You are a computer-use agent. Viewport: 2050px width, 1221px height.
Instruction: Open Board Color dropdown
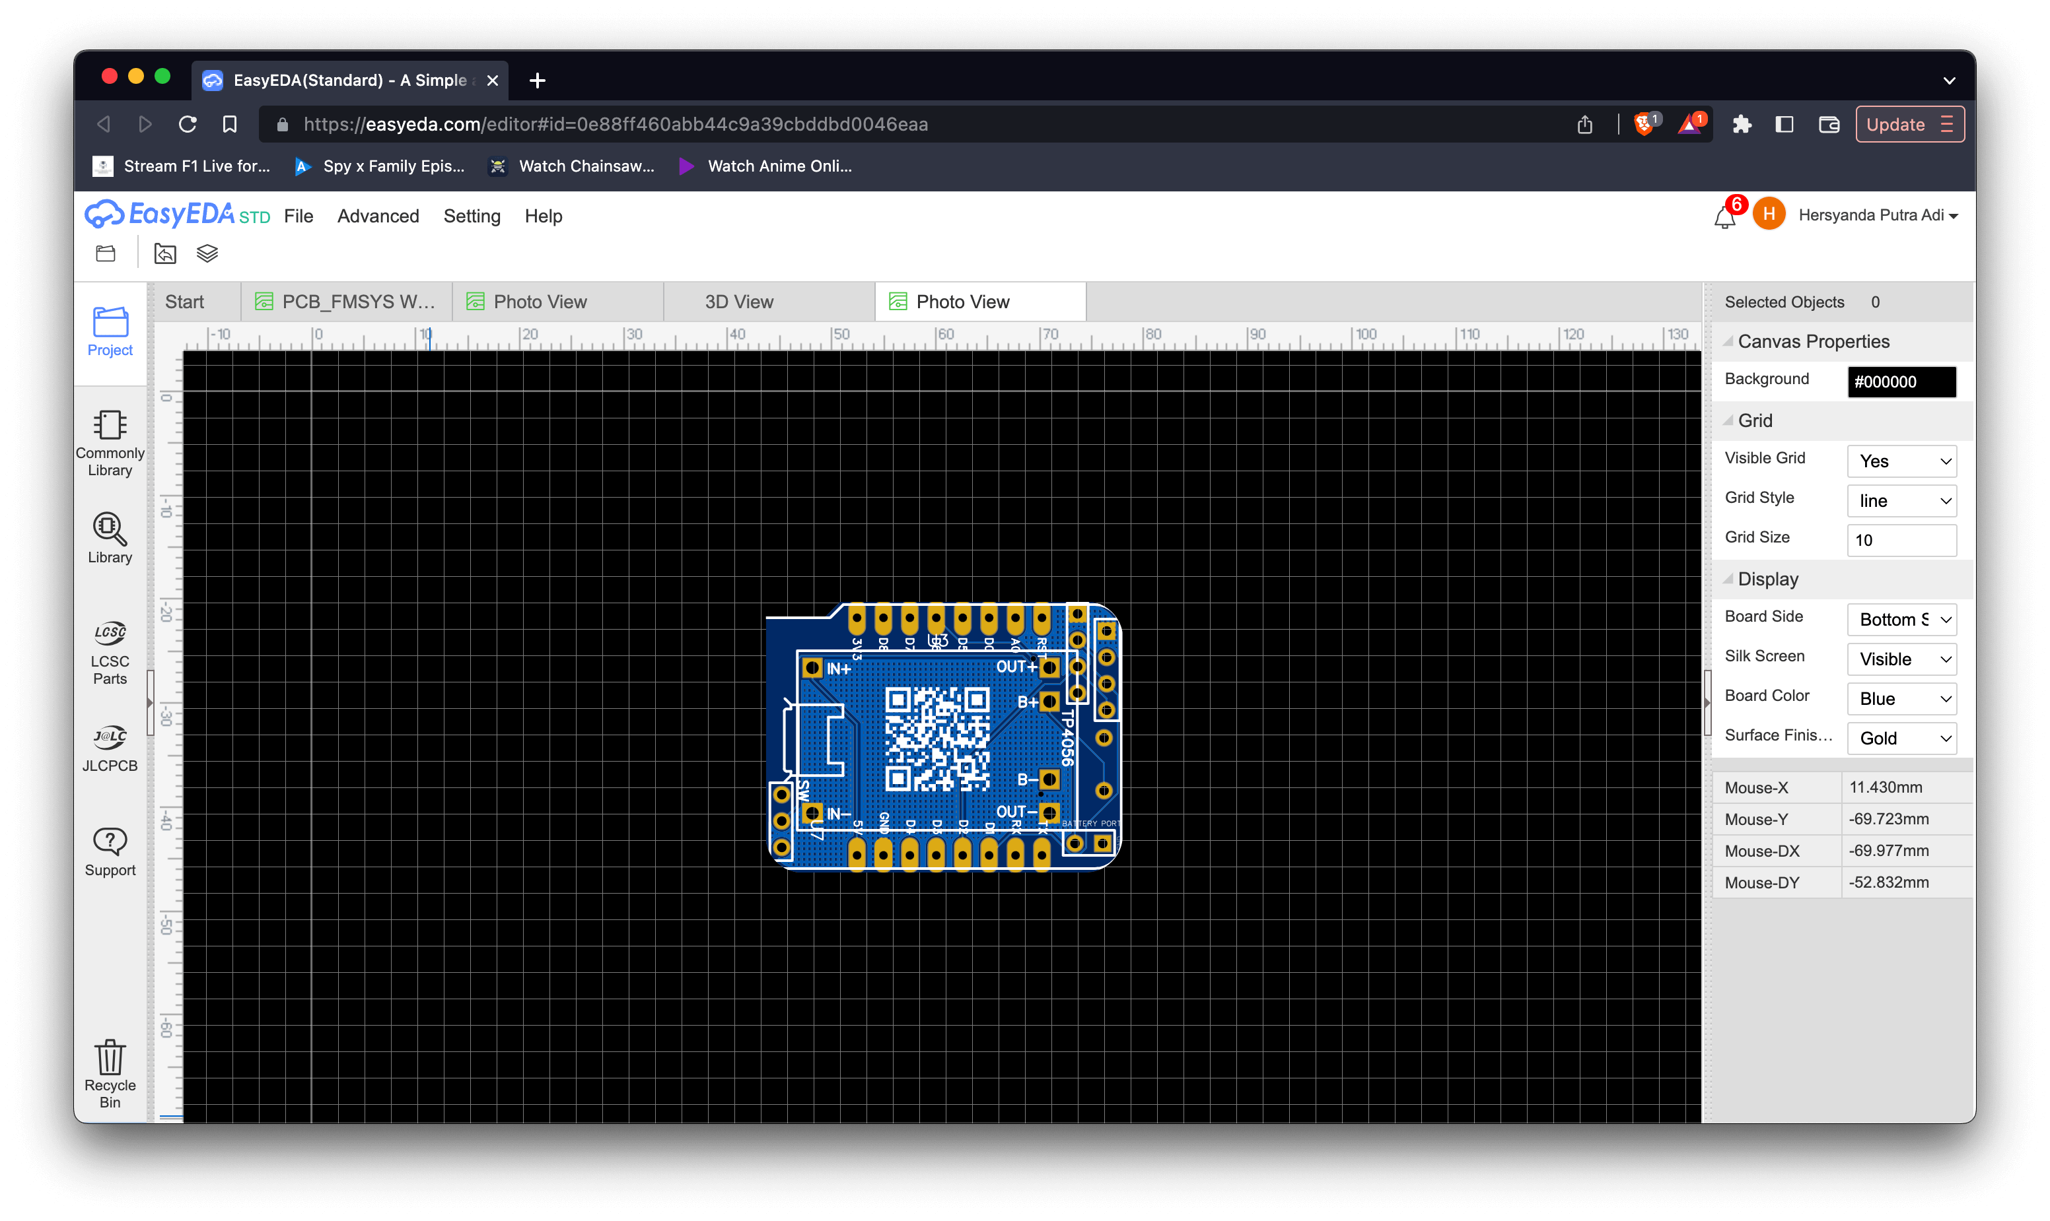tap(1901, 698)
